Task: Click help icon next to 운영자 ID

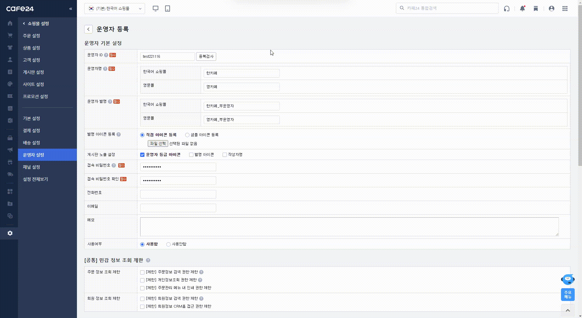Action: [106, 55]
